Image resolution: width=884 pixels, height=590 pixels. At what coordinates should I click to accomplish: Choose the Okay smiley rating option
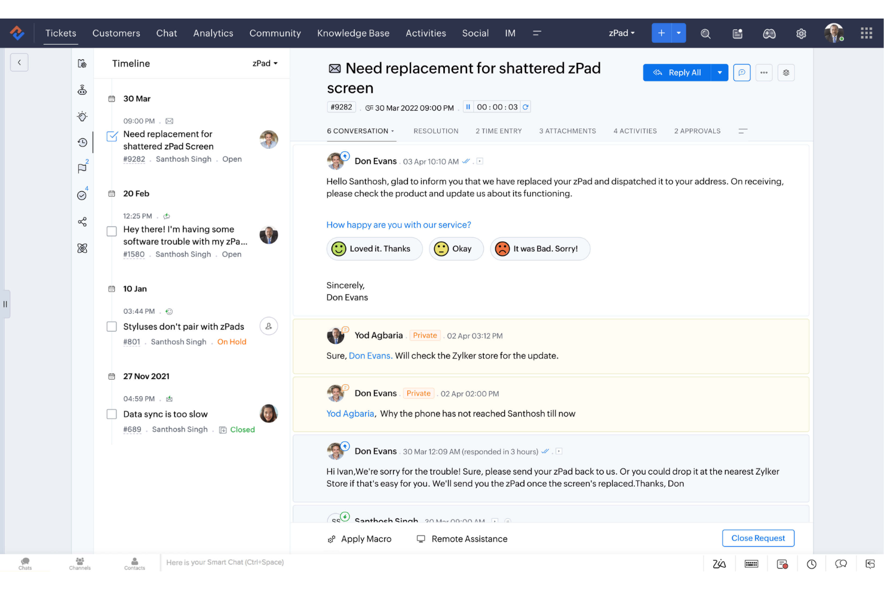pos(456,249)
